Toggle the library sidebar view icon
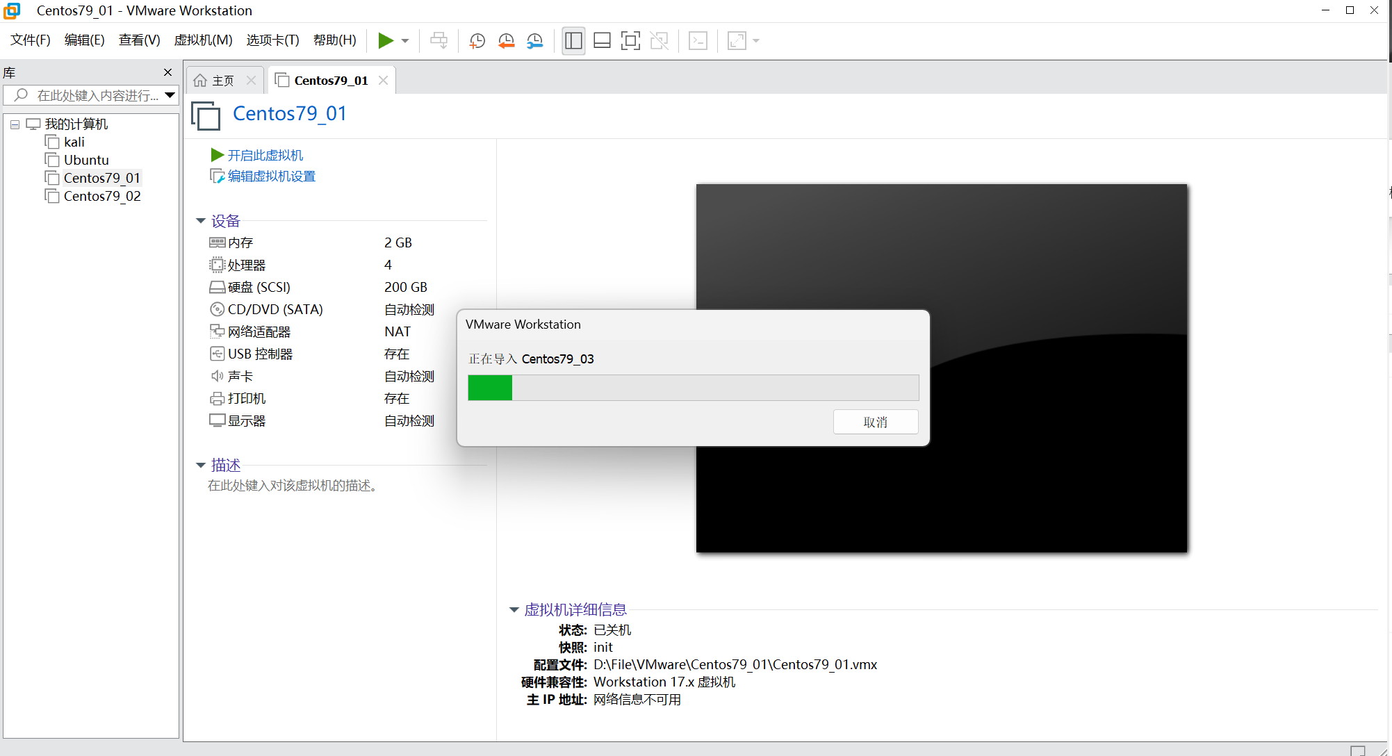1392x756 pixels. coord(573,40)
